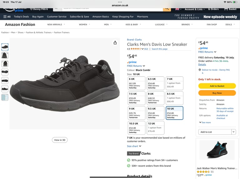Screen dimensions: 240x179
Task: Open the Basket cart icon
Action: [x=230, y=9]
